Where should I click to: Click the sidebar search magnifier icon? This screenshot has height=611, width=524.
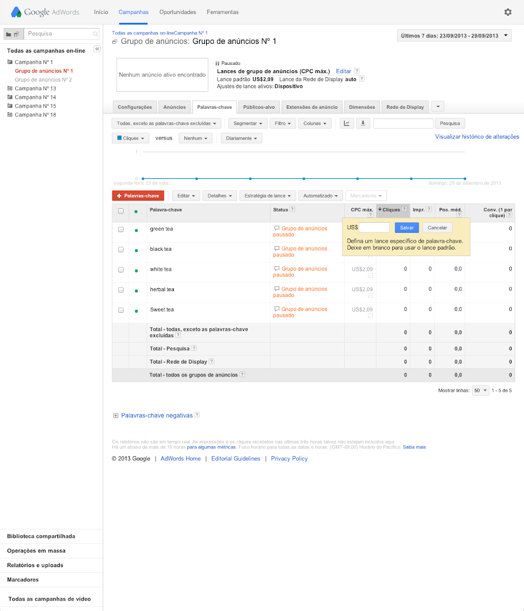(95, 34)
